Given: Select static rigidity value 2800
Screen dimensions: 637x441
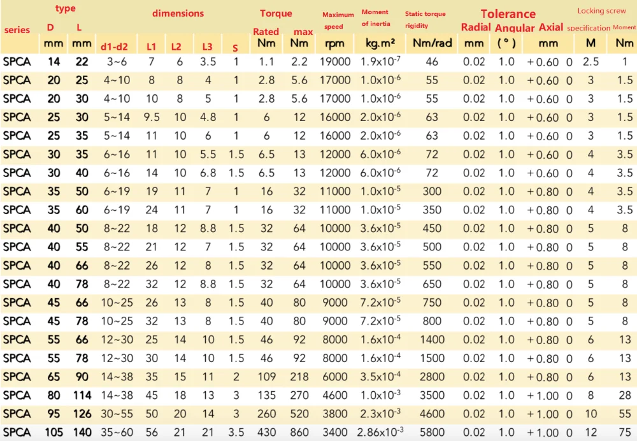Looking at the screenshot, I should tap(432, 377).
